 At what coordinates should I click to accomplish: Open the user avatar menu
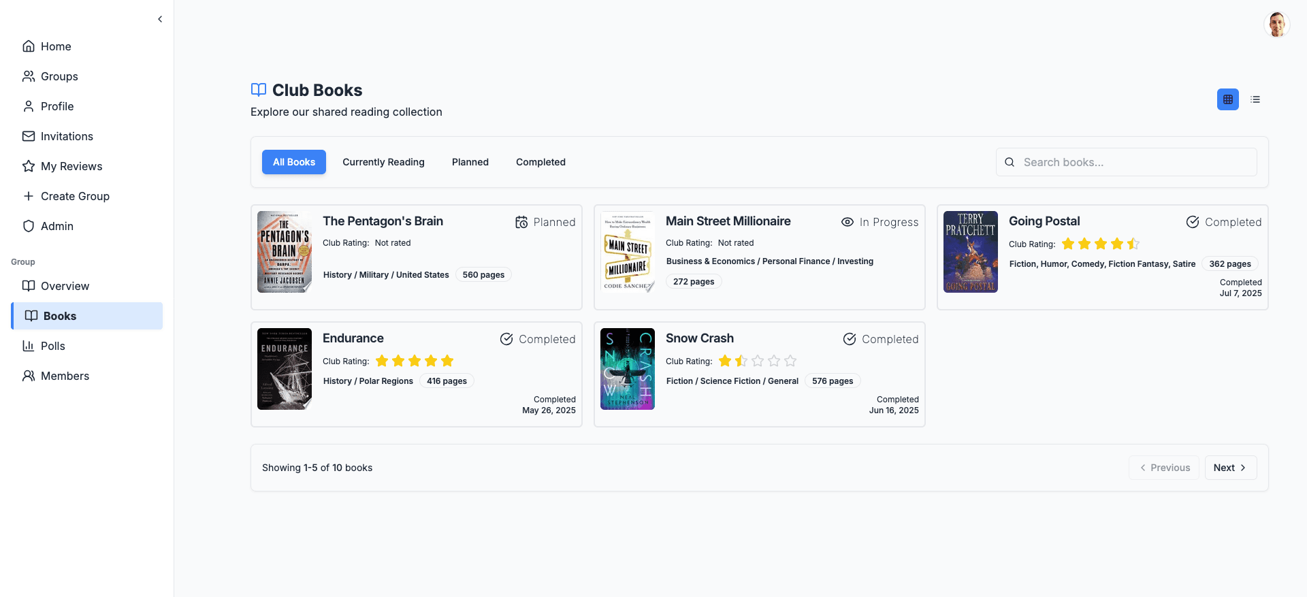(x=1276, y=25)
